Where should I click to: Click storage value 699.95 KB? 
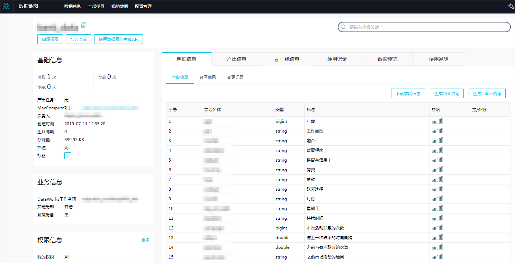point(74,140)
